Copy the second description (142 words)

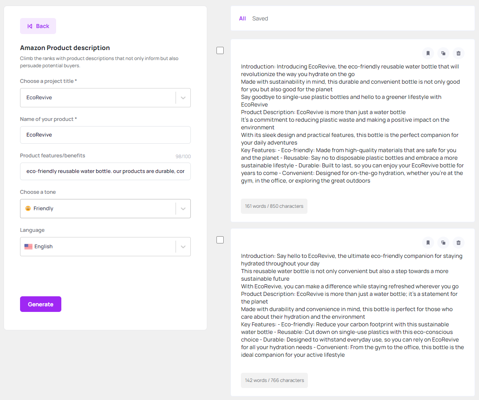tap(443, 243)
